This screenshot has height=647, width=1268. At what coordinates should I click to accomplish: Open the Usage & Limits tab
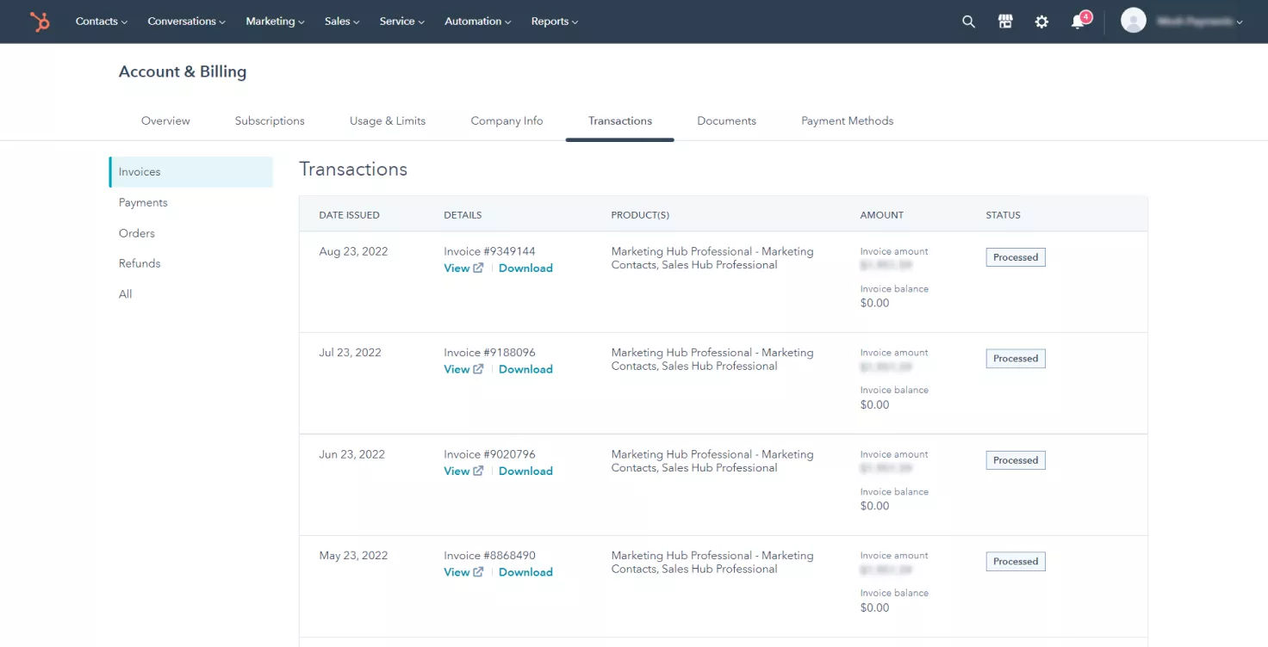[x=388, y=121]
